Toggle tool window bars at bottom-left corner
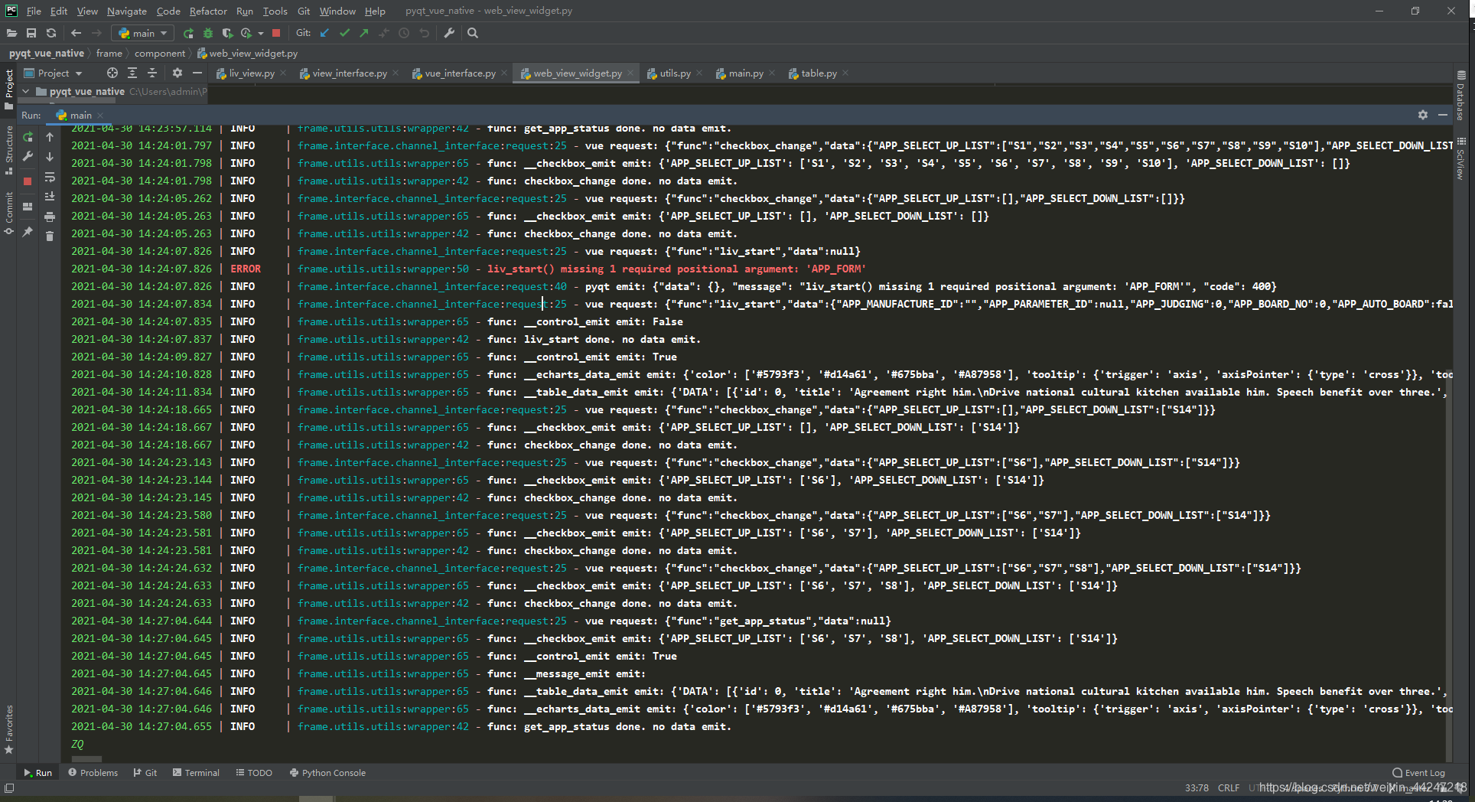The image size is (1475, 802). point(9,787)
